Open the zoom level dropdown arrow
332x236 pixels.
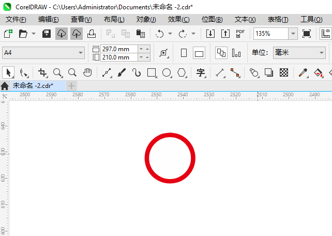(x=293, y=34)
